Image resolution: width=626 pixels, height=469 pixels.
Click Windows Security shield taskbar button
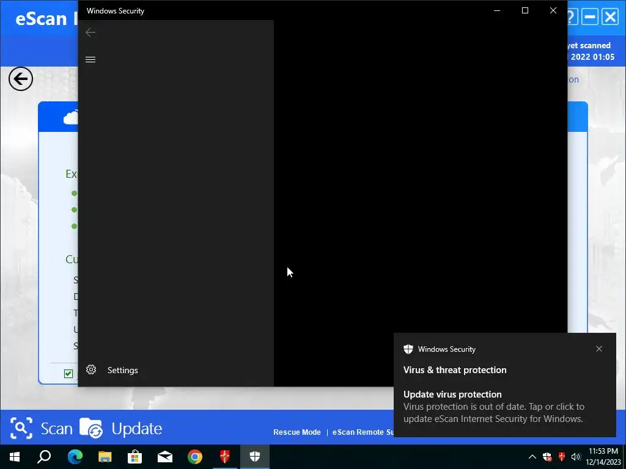coord(255,457)
